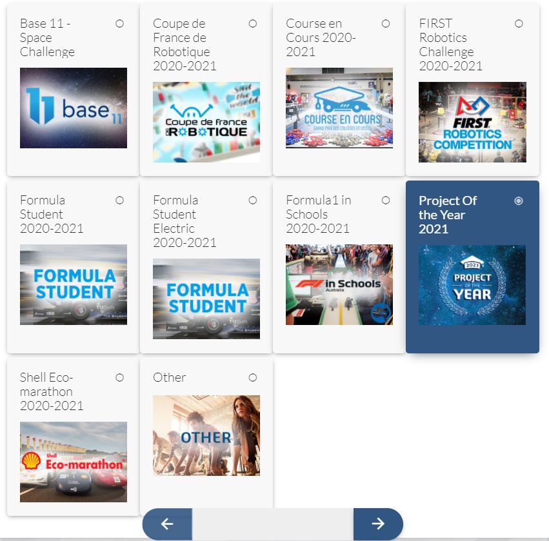
Task: Select FIRST Robotics Challenge radio button
Action: pos(519,23)
